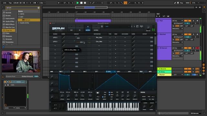Click the Pha_Wet destination in matrix
Screen dimensions: 207x116
point(99,37)
